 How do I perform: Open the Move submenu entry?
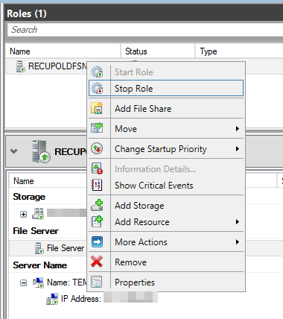(x=166, y=129)
